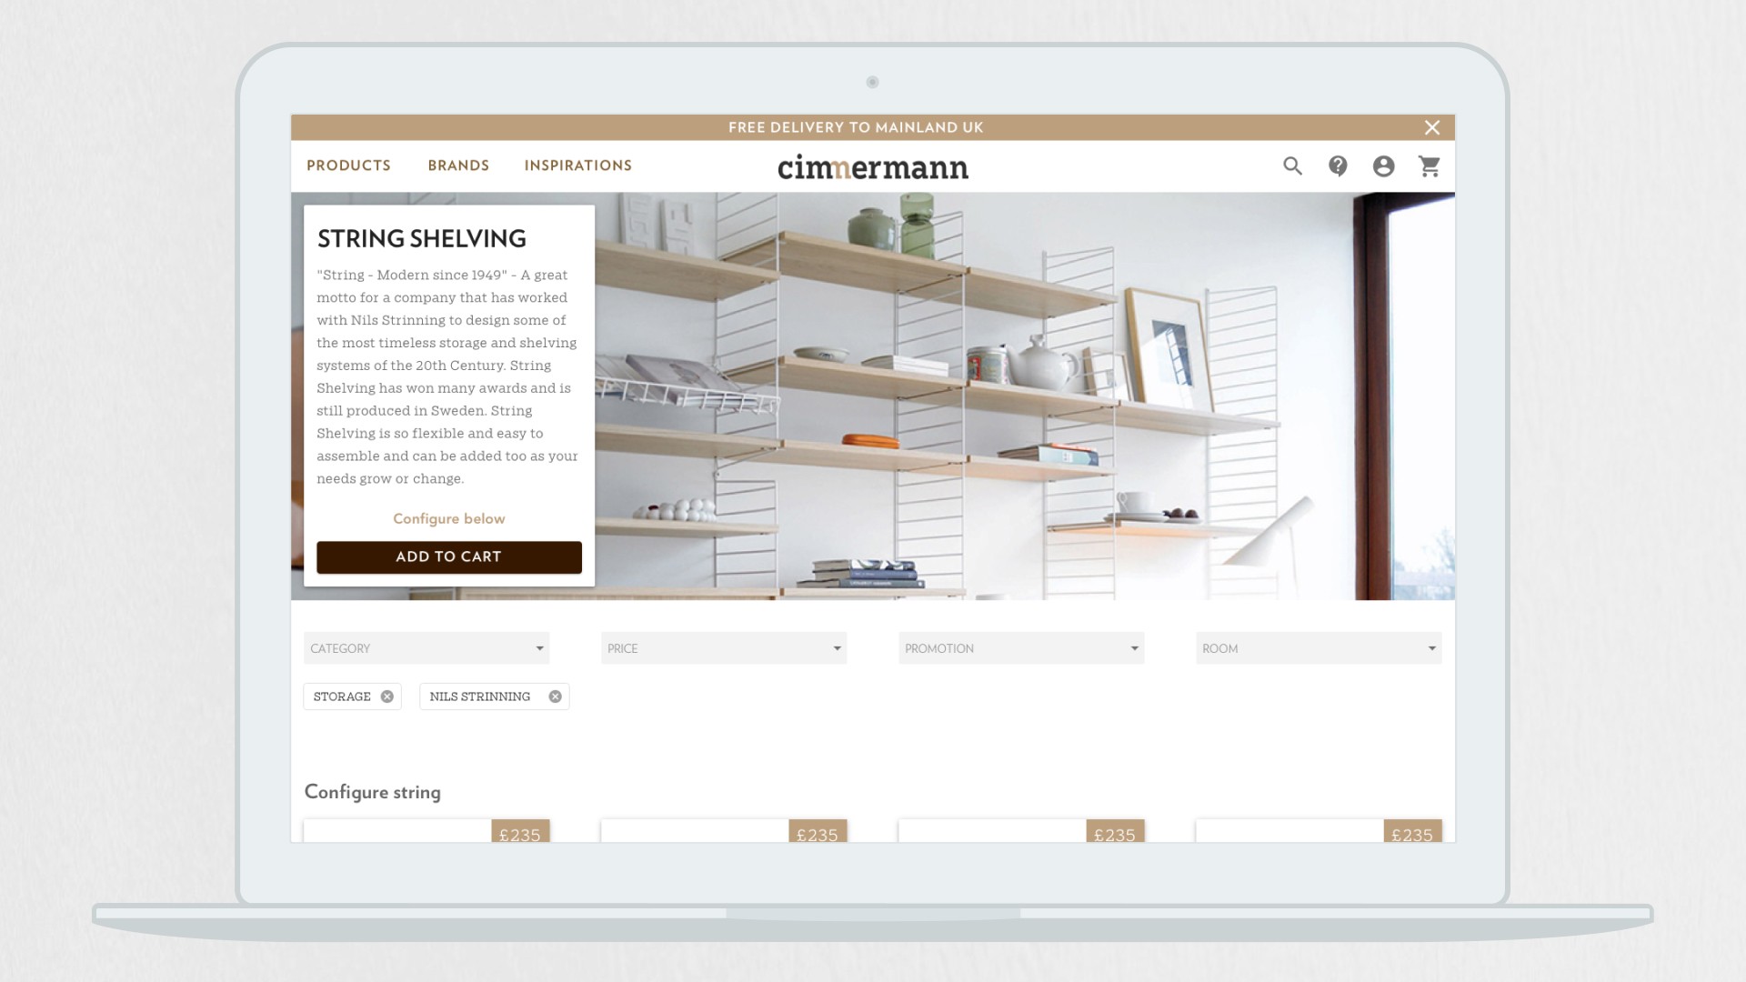Open the shopping cart icon
Screen dimensions: 1746x982
coord(1430,166)
